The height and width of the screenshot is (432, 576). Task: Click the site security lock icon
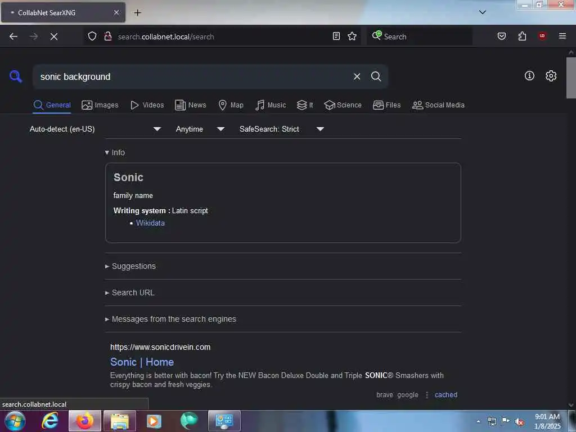[x=107, y=36]
